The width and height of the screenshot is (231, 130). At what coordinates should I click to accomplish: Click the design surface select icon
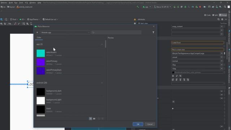tap(1, 19)
